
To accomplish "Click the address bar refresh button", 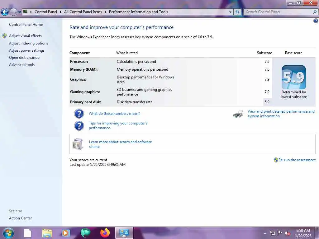I will 237,12.
